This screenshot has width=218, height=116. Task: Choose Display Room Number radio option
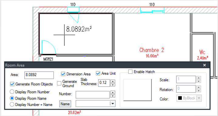tap(12, 92)
